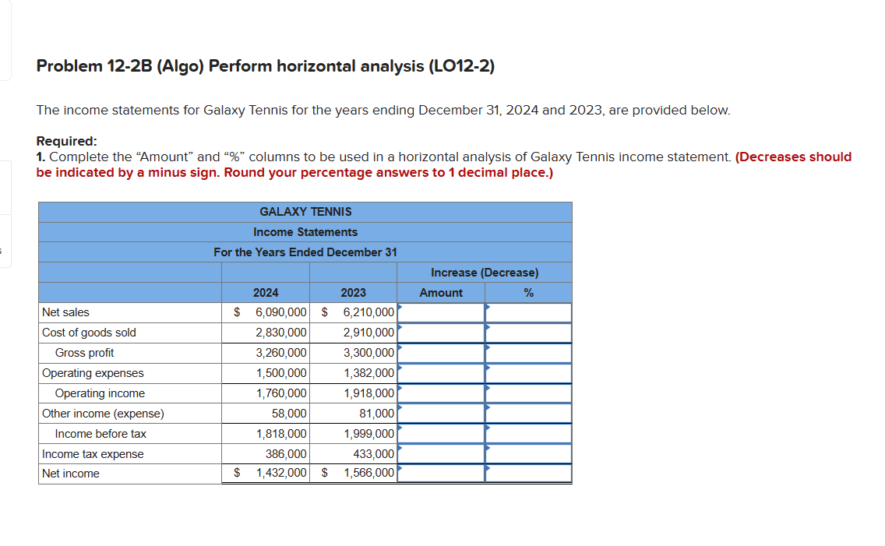The width and height of the screenshot is (885, 546).
Task: Click the flag marker beside Cost of goods sold Amount
Action: 399,328
